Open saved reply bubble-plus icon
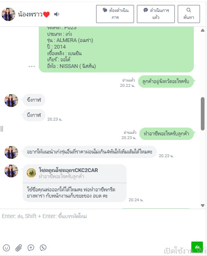This screenshot has width=207, height=256. 31,248
